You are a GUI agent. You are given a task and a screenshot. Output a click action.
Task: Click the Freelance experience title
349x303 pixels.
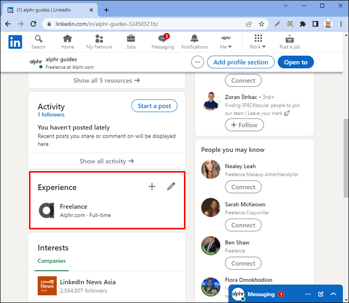pyautogui.click(x=74, y=207)
